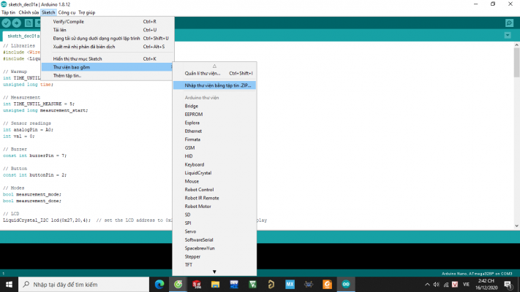Select Nhập thư viện bằng tập tin .ZIP
This screenshot has width=520, height=292.
(214, 85)
